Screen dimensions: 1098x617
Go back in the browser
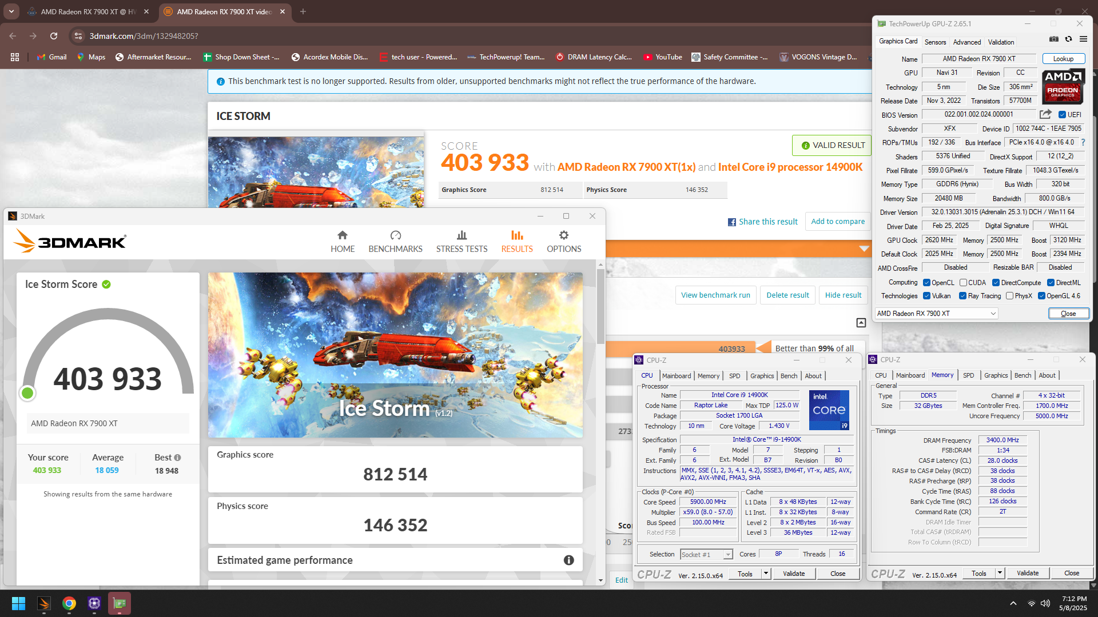(x=13, y=36)
